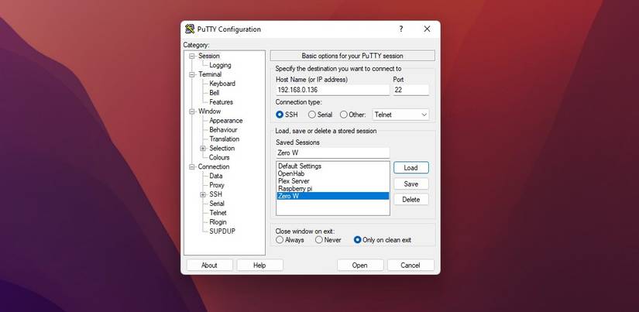This screenshot has width=639, height=312.
Task: Click the About button
Action: tap(209, 265)
